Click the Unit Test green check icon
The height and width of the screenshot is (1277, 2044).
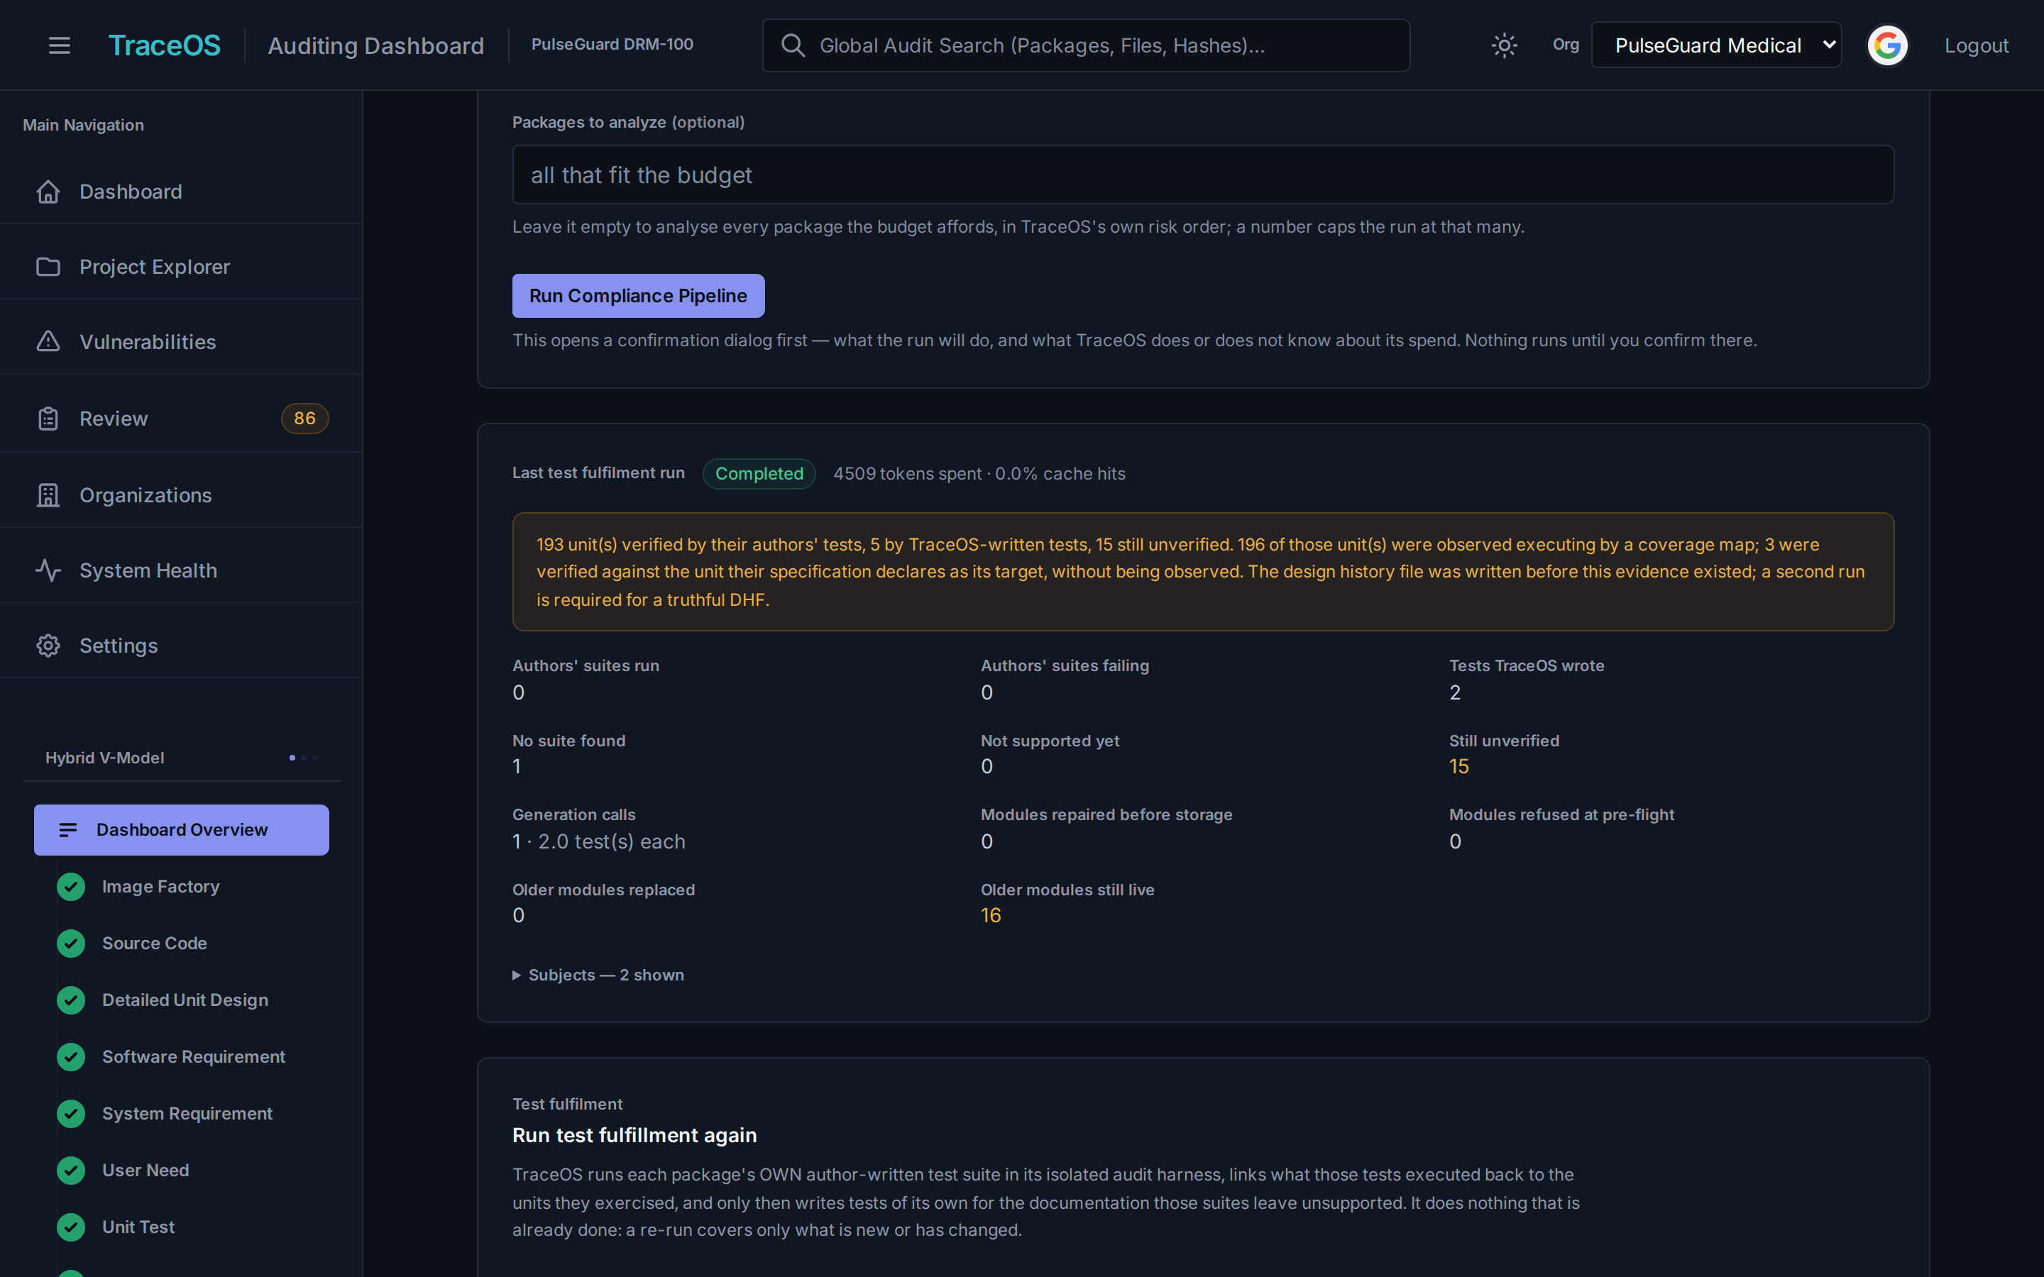(71, 1227)
